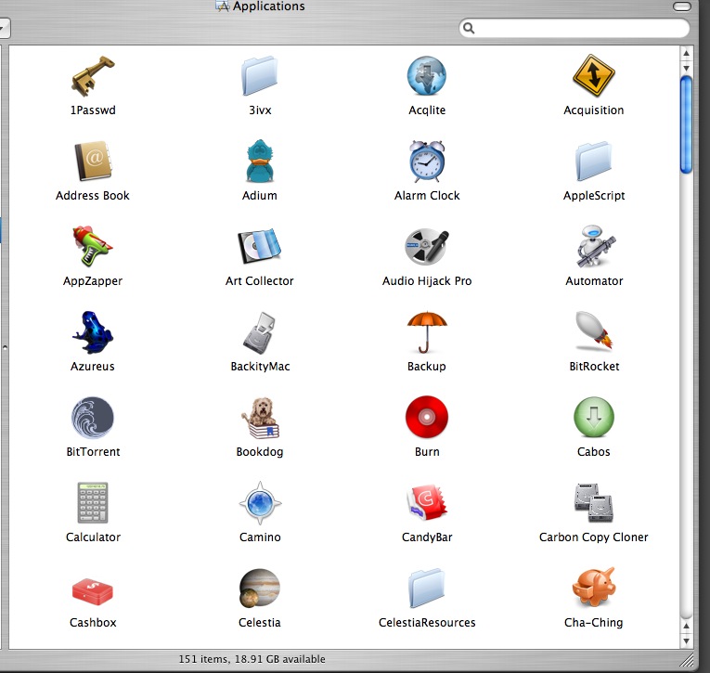
Task: Select the Acquisition road sign icon
Action: pos(594,76)
